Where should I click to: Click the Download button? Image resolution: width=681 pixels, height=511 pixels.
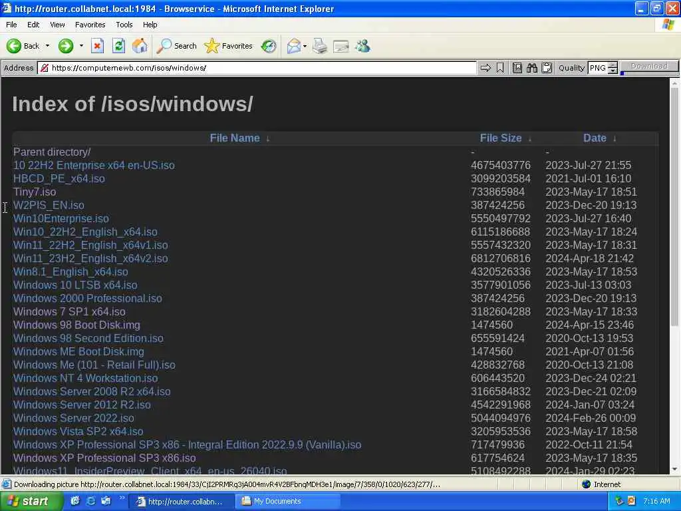point(649,66)
